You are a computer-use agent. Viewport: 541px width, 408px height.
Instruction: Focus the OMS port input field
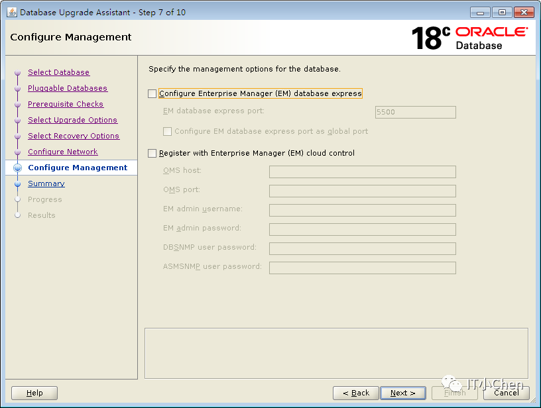tap(362, 191)
